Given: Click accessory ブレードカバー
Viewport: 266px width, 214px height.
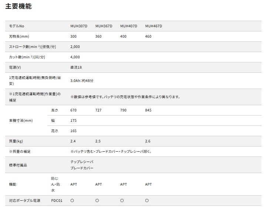Looking at the screenshot, I should [82, 168].
